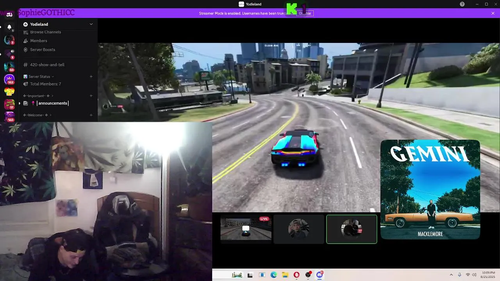
Task: Select the green-highlighted participant tile
Action: (x=352, y=229)
